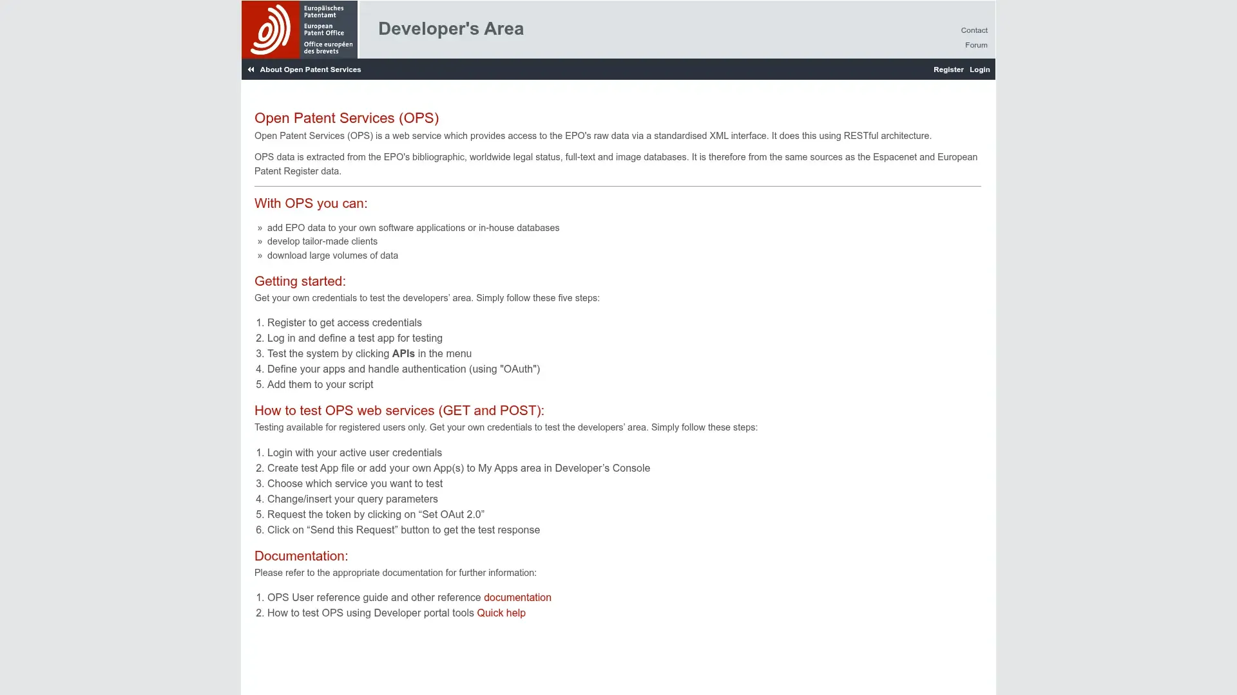1237x695 pixels.
Task: Open About Open Patent Services menu item
Action: click(310, 69)
